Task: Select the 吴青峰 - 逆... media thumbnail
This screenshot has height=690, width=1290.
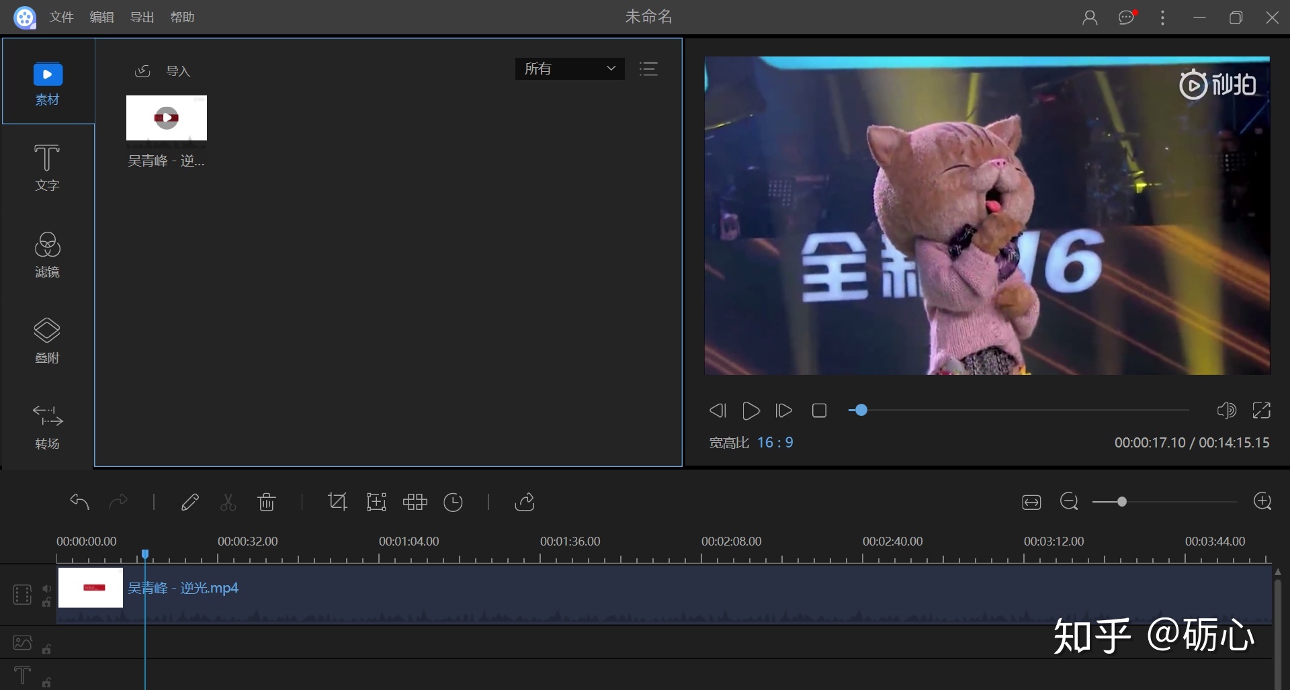Action: 167,121
